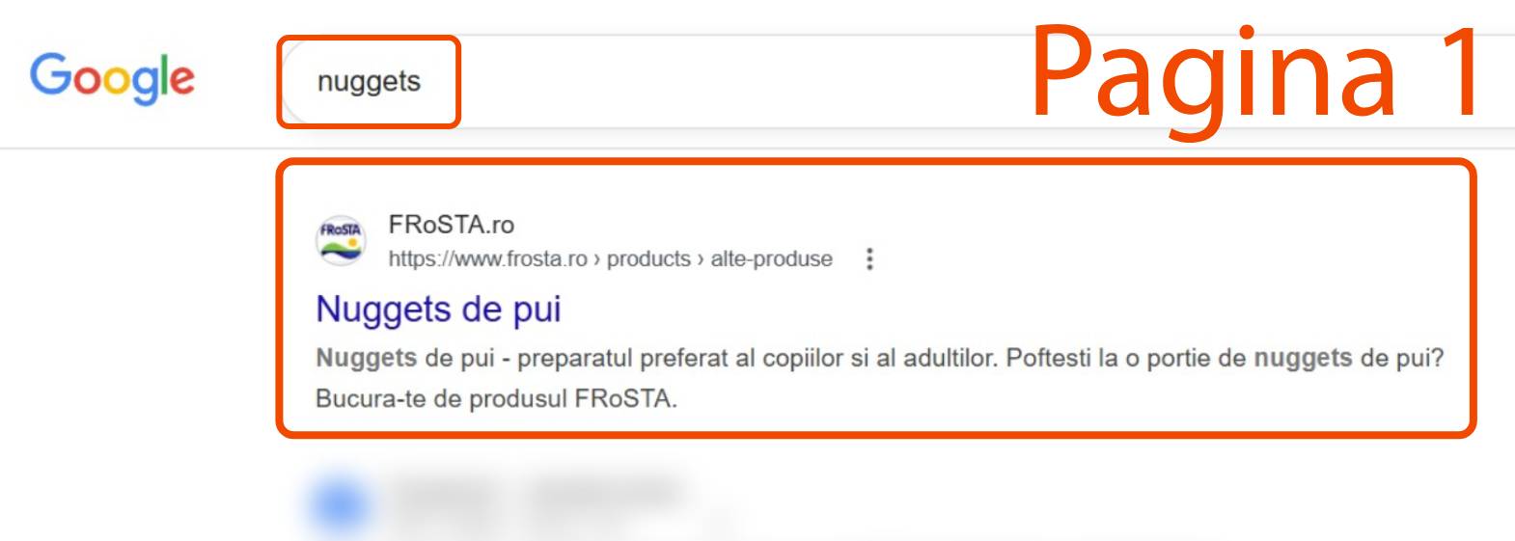This screenshot has height=541, width=1515.
Task: Click the FRoSTA favicon icon
Action: pos(341,239)
